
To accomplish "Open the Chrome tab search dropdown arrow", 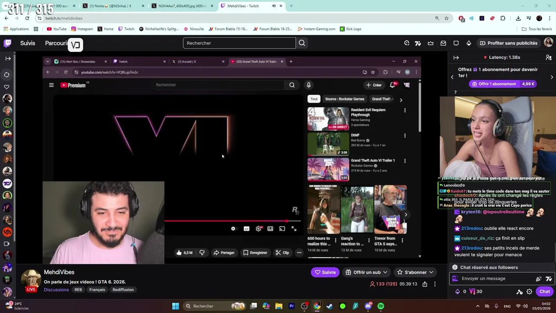I will [6, 6].
